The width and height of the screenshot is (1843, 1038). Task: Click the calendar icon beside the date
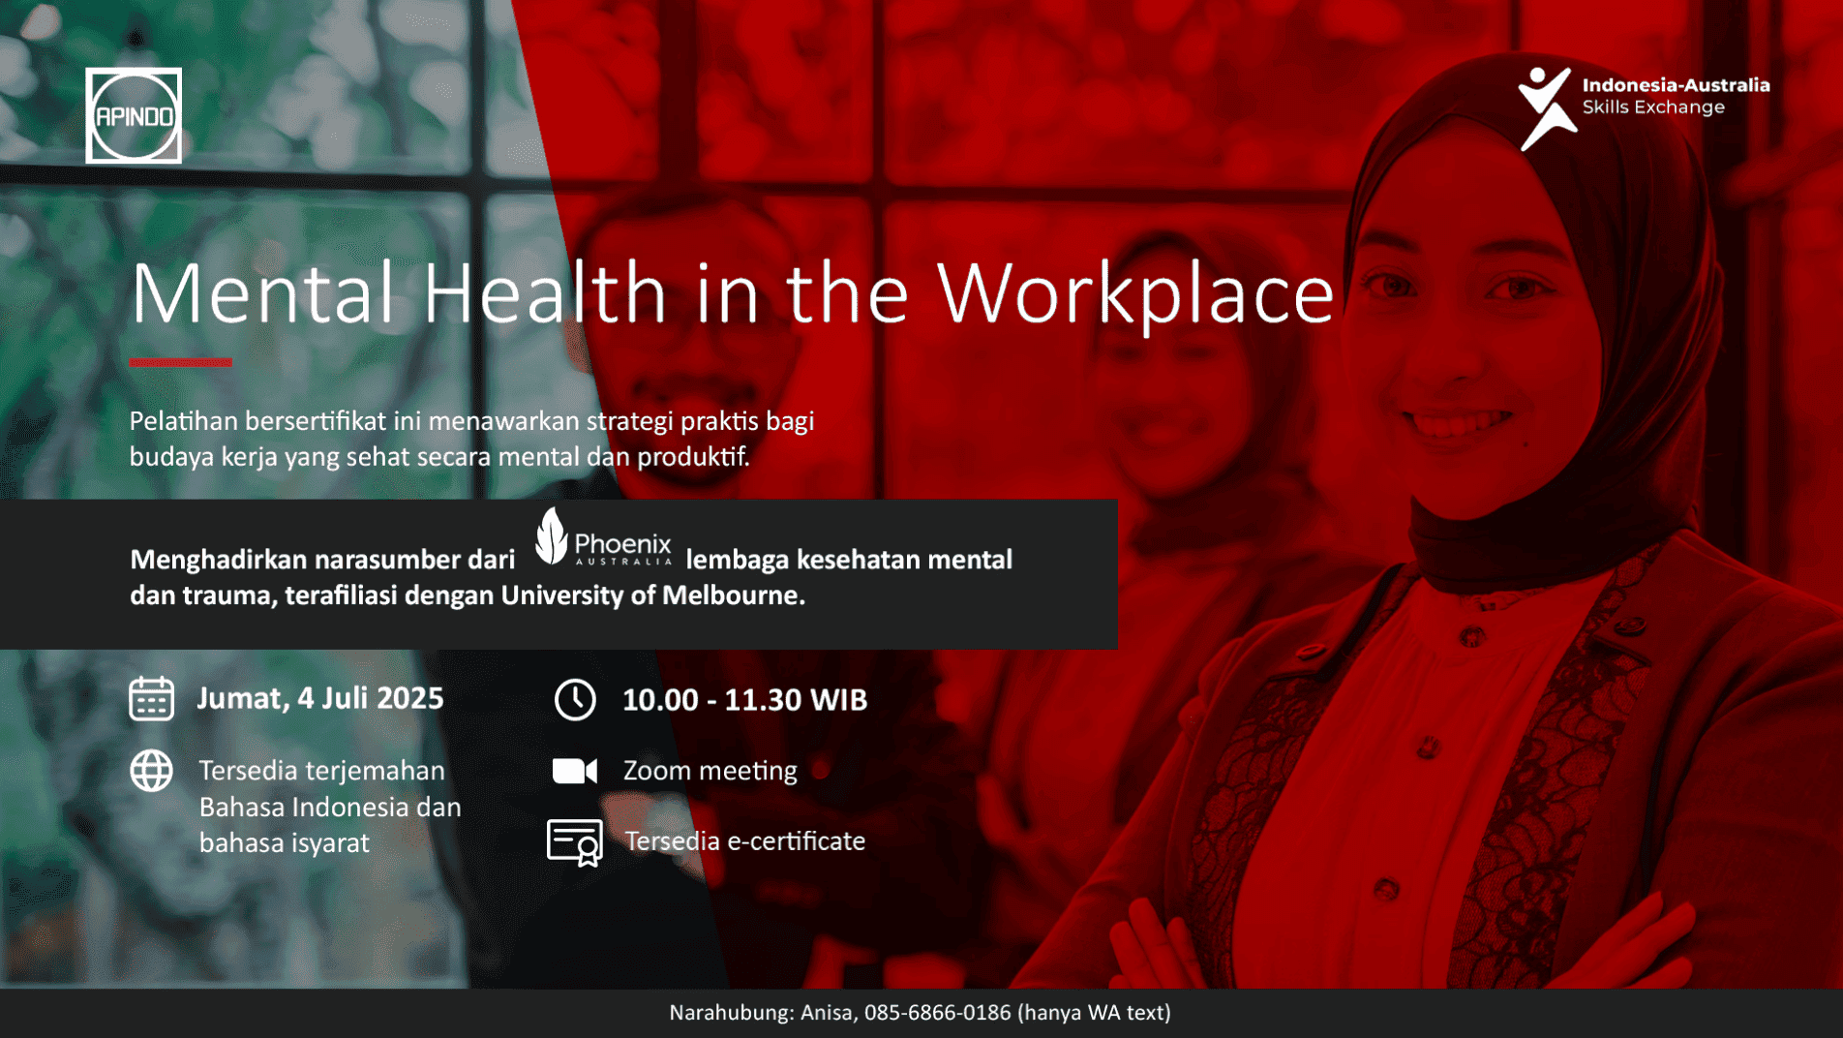coord(151,699)
